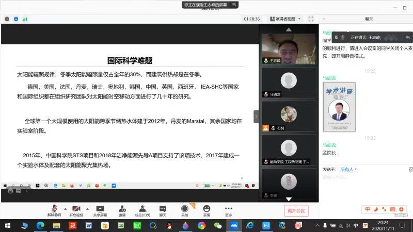Open the academic lecture poster image in chat
Image resolution: width=413 pixels, height=232 pixels.
pos(339,107)
